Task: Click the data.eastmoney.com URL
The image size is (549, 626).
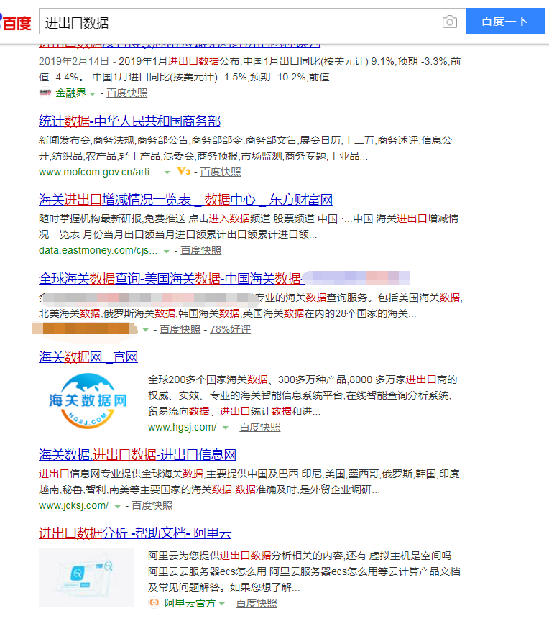Action: click(98, 250)
